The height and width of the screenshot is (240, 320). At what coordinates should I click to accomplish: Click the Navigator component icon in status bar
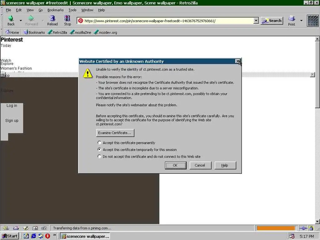6,228
